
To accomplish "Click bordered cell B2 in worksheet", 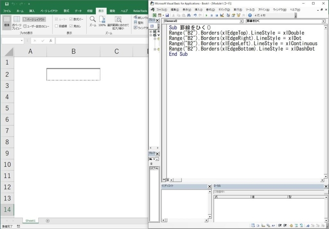I will click(x=74, y=74).
